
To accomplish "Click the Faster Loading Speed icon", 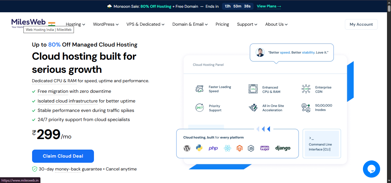I will [x=199, y=89].
